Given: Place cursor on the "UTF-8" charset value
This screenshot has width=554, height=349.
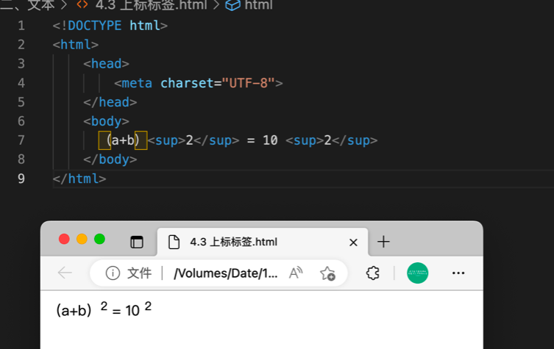Looking at the screenshot, I should pyautogui.click(x=247, y=83).
